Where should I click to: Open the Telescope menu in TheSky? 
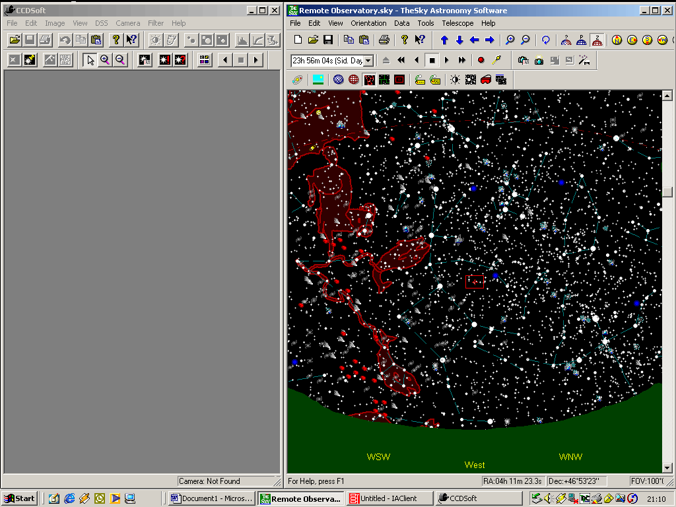pyautogui.click(x=457, y=23)
